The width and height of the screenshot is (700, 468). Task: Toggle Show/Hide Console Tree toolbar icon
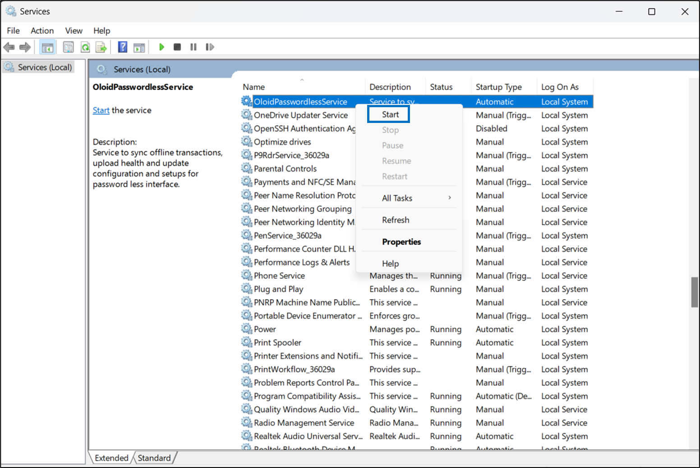click(47, 47)
